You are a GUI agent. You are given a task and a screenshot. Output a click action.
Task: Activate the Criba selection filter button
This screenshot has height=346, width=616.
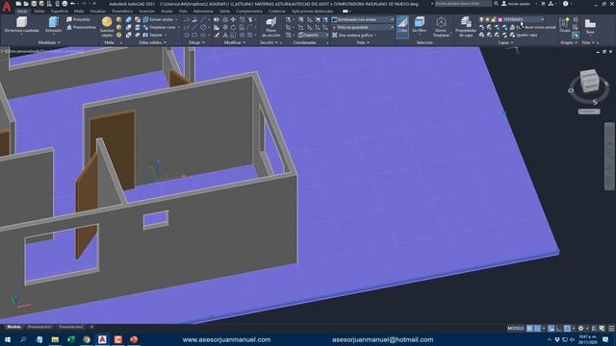click(x=402, y=26)
